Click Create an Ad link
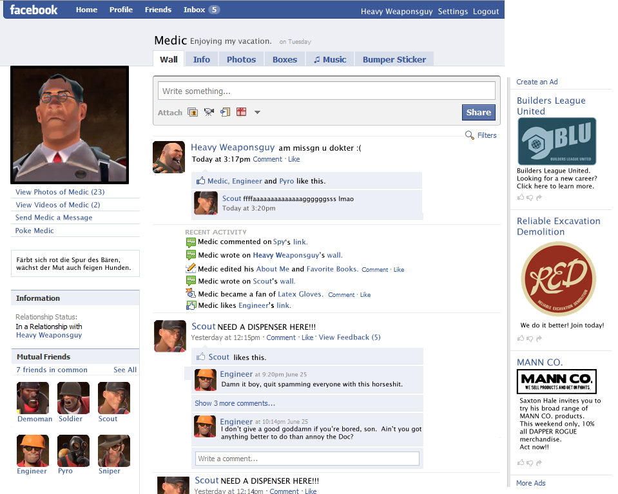 coord(537,82)
